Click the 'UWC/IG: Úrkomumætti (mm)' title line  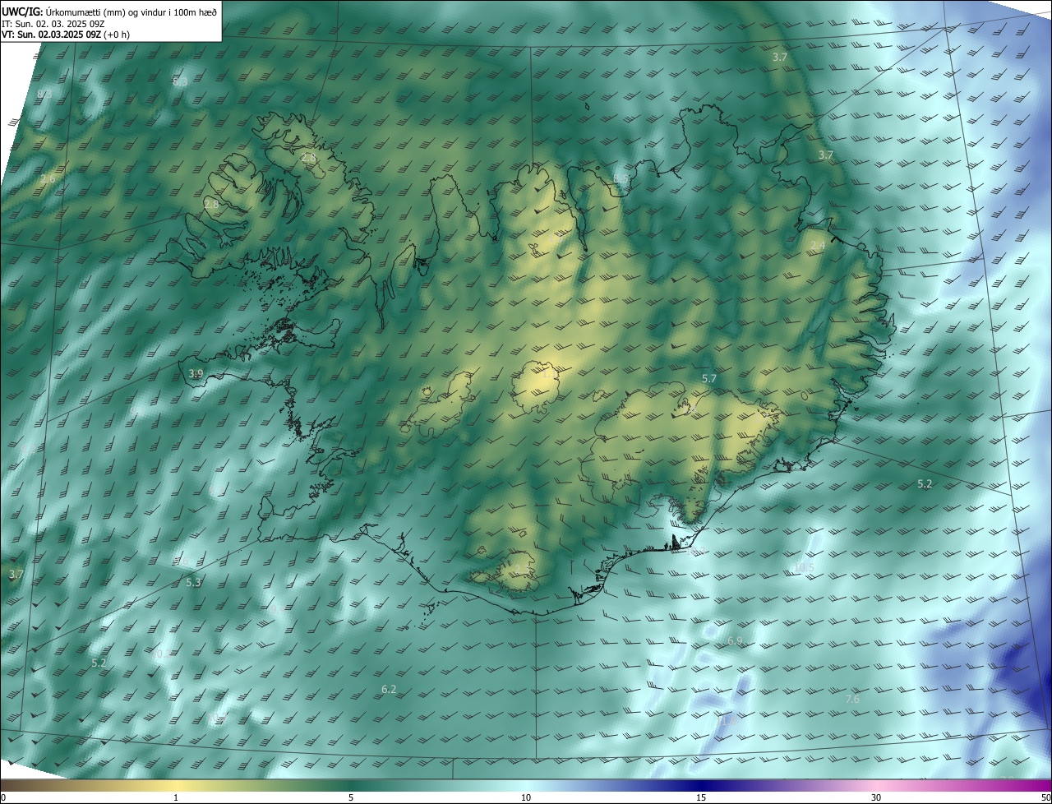click(109, 12)
